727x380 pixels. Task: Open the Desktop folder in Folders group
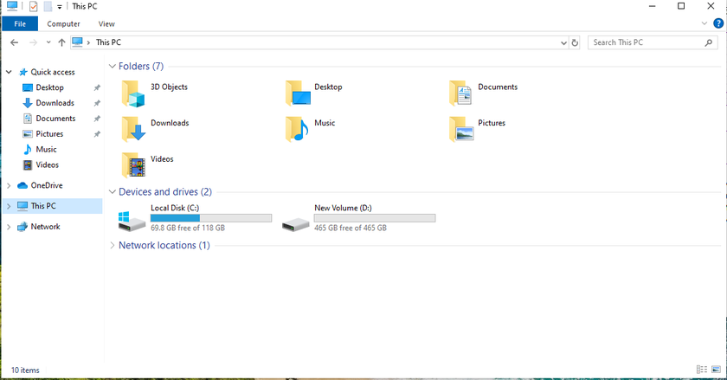pyautogui.click(x=298, y=93)
